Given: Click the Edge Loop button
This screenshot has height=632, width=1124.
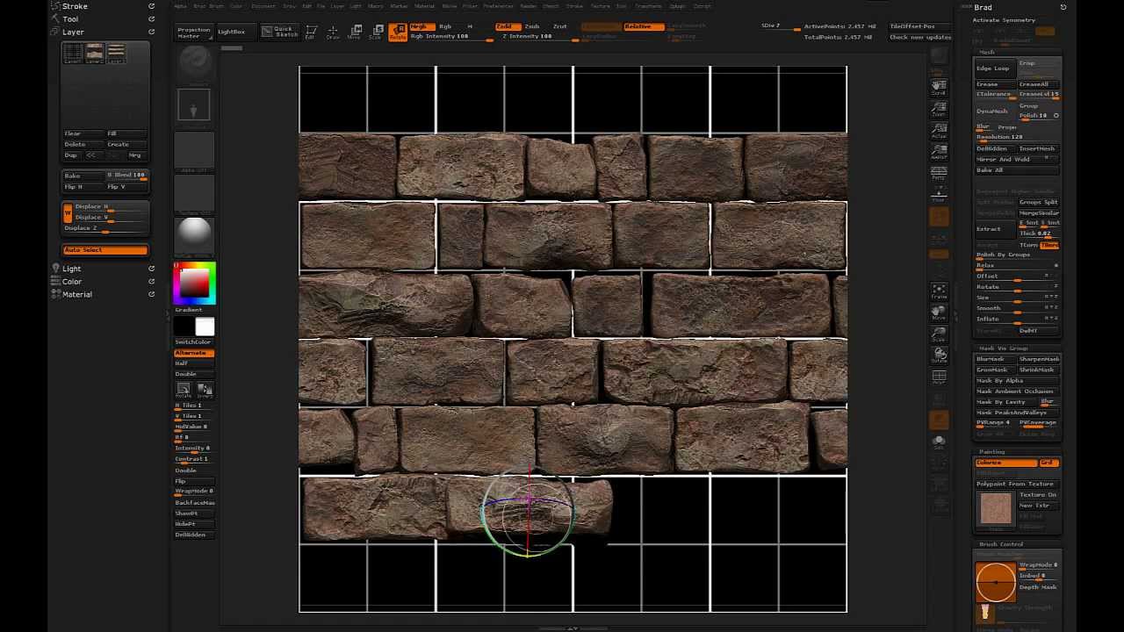Looking at the screenshot, I should (996, 68).
